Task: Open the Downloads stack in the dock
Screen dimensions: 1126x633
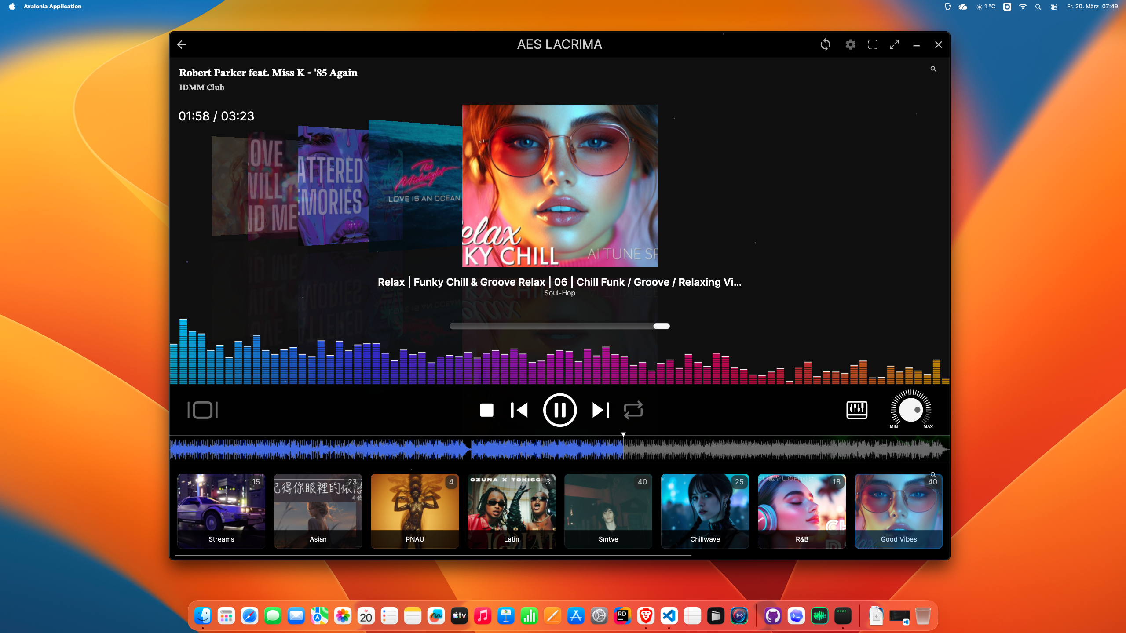Action: pyautogui.click(x=876, y=616)
